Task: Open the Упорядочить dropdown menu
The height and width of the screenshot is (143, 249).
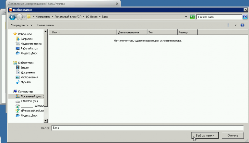Action: [22, 25]
